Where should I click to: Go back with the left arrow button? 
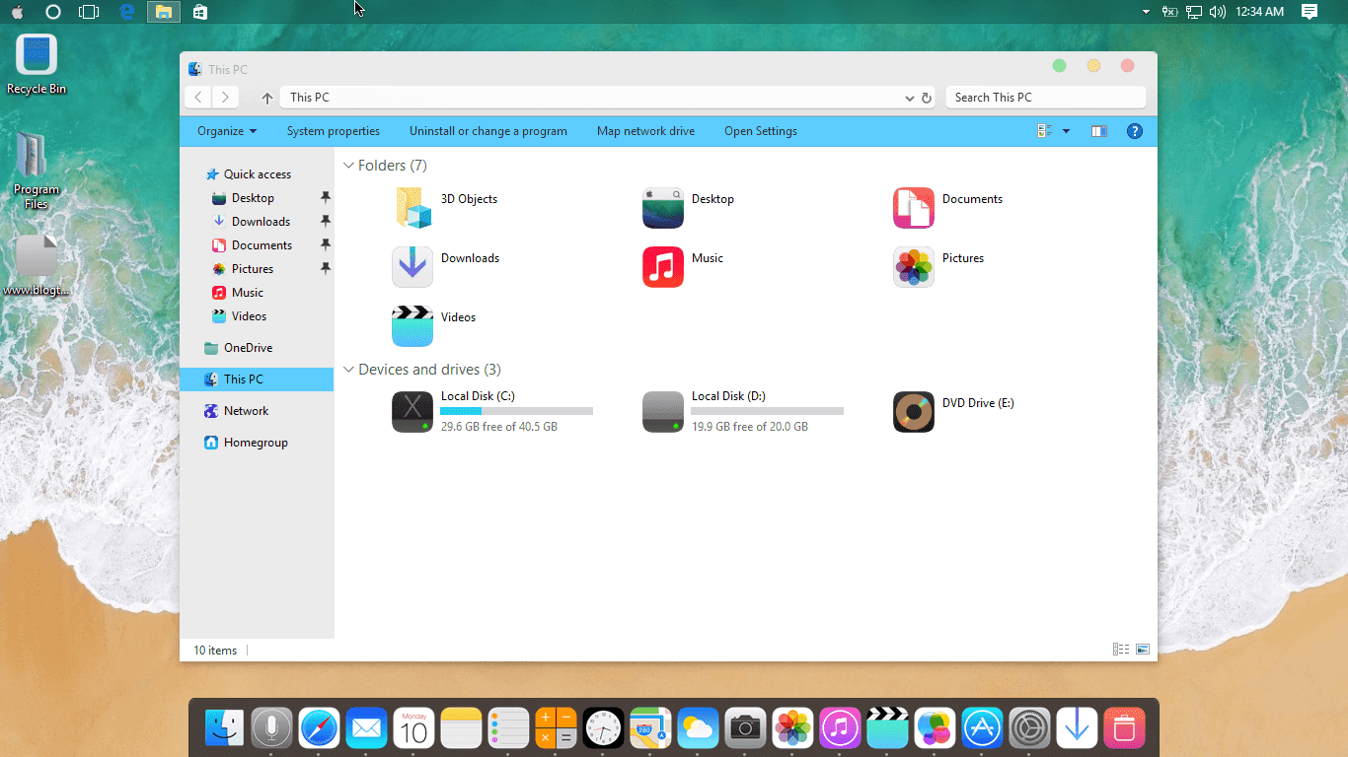pyautogui.click(x=199, y=97)
